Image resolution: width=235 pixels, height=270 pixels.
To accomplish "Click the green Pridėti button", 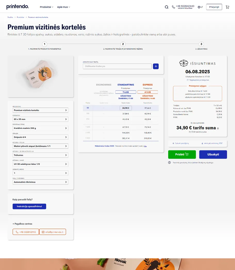I will pyautogui.click(x=182, y=154).
